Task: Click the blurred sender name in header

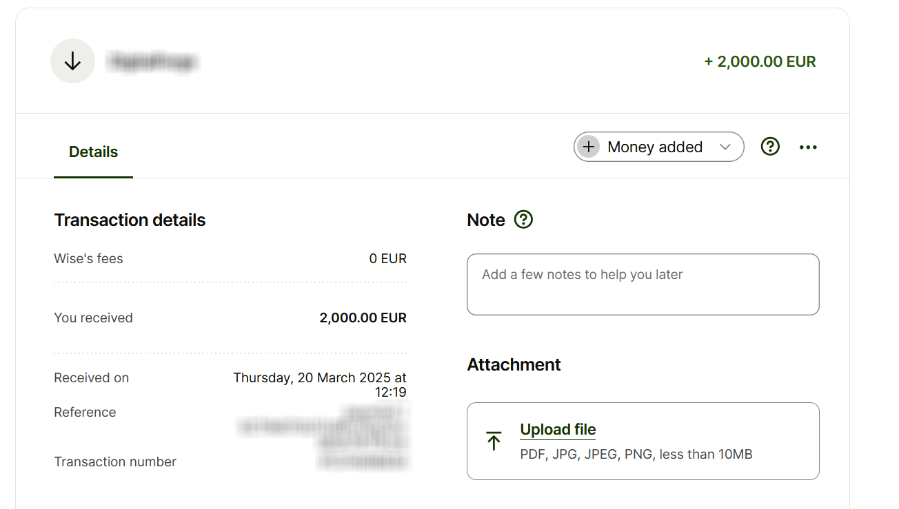Action: (152, 62)
